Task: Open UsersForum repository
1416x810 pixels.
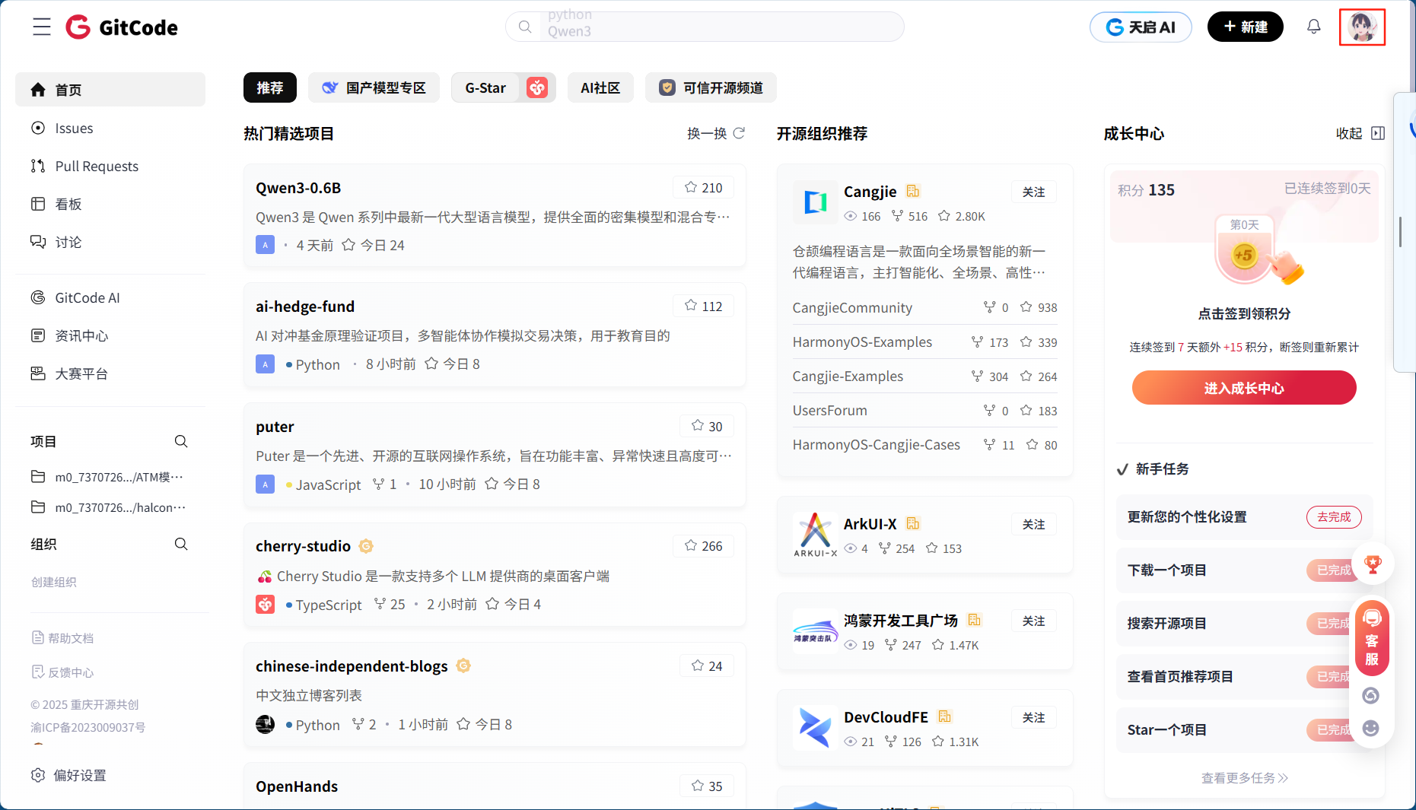Action: pos(829,410)
